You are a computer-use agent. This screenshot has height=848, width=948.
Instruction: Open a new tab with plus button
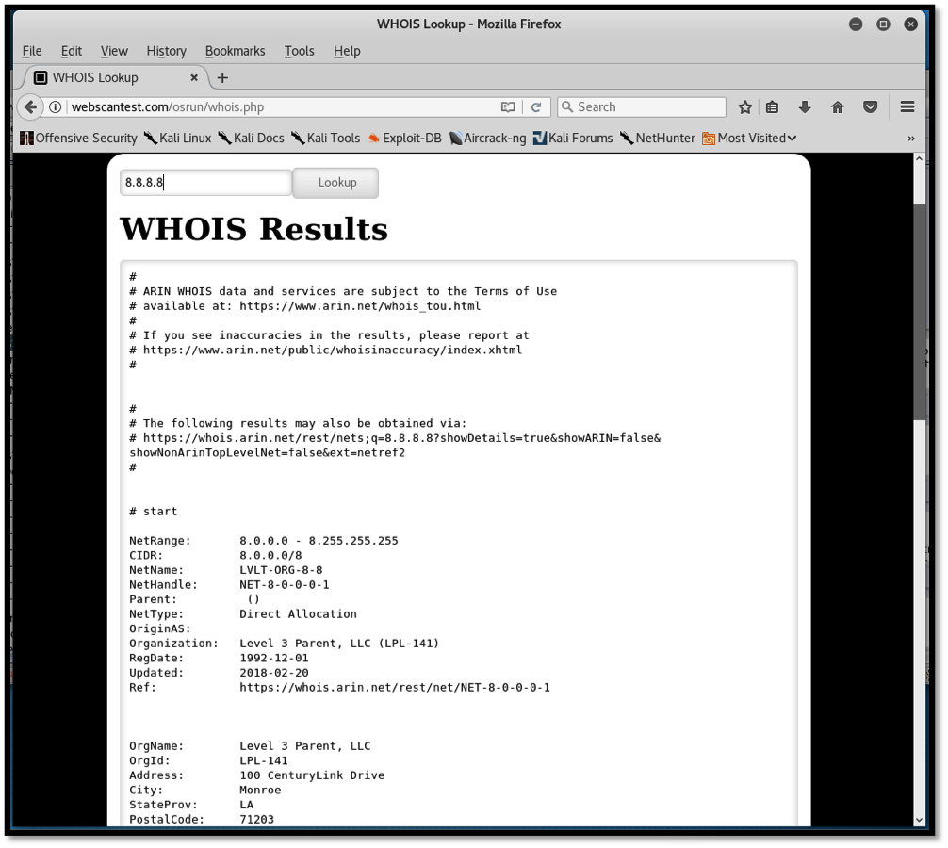[x=222, y=77]
